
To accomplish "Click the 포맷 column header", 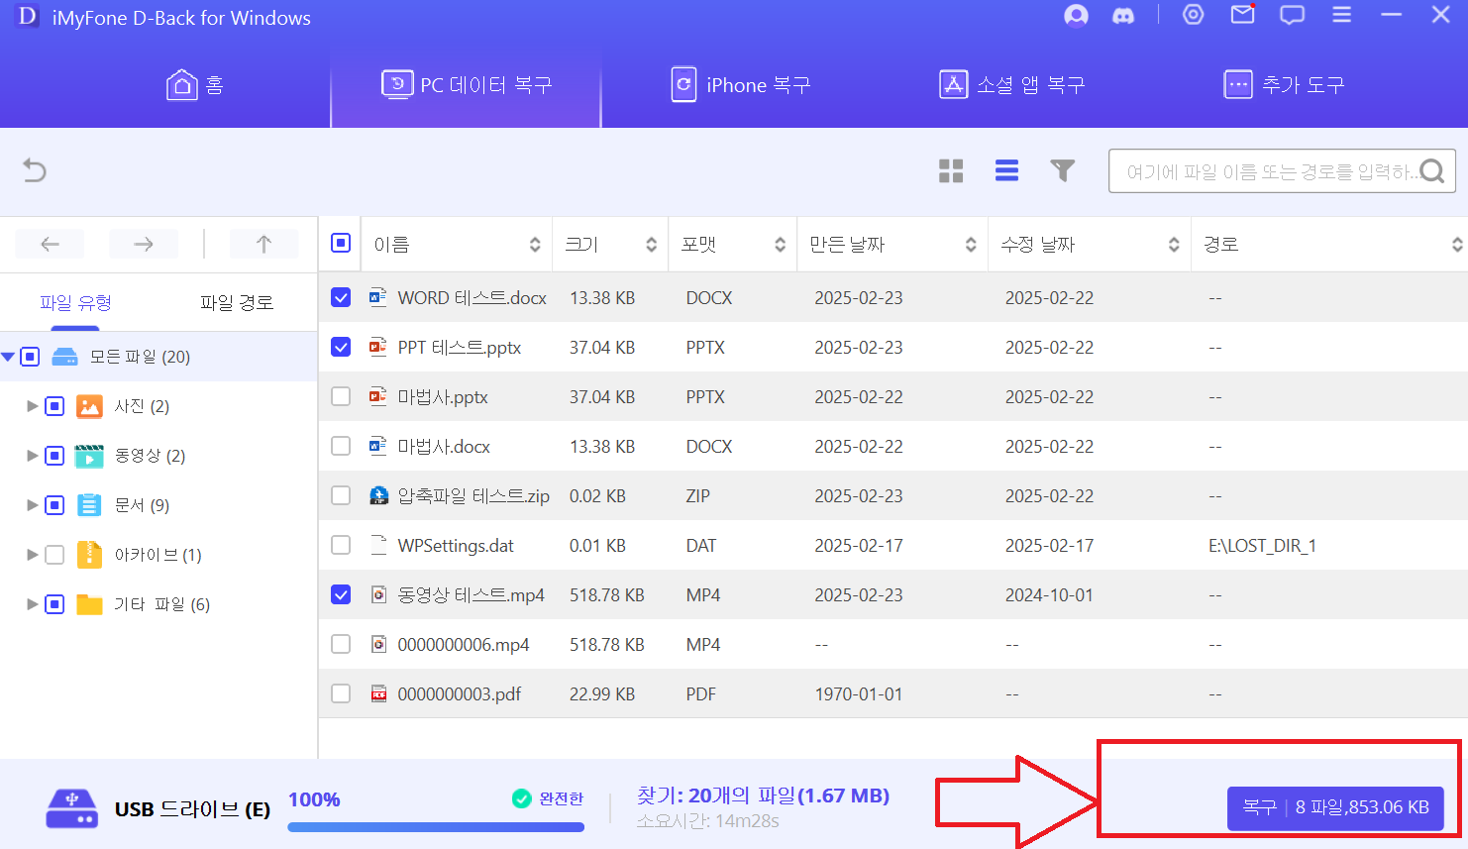I will pyautogui.click(x=733, y=245).
